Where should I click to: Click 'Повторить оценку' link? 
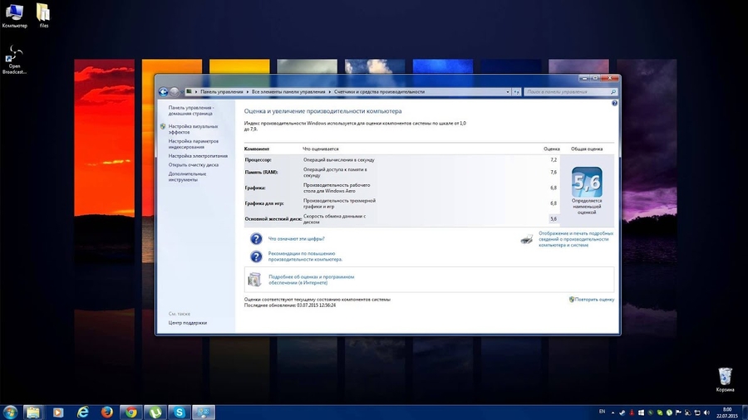pos(595,299)
